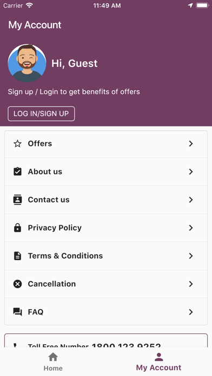Tap the LOG IN/SIGN UP button
The width and height of the screenshot is (212, 376).
tap(41, 113)
